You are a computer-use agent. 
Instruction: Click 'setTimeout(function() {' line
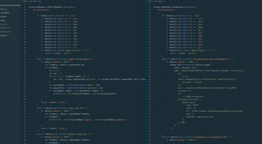click(190, 99)
